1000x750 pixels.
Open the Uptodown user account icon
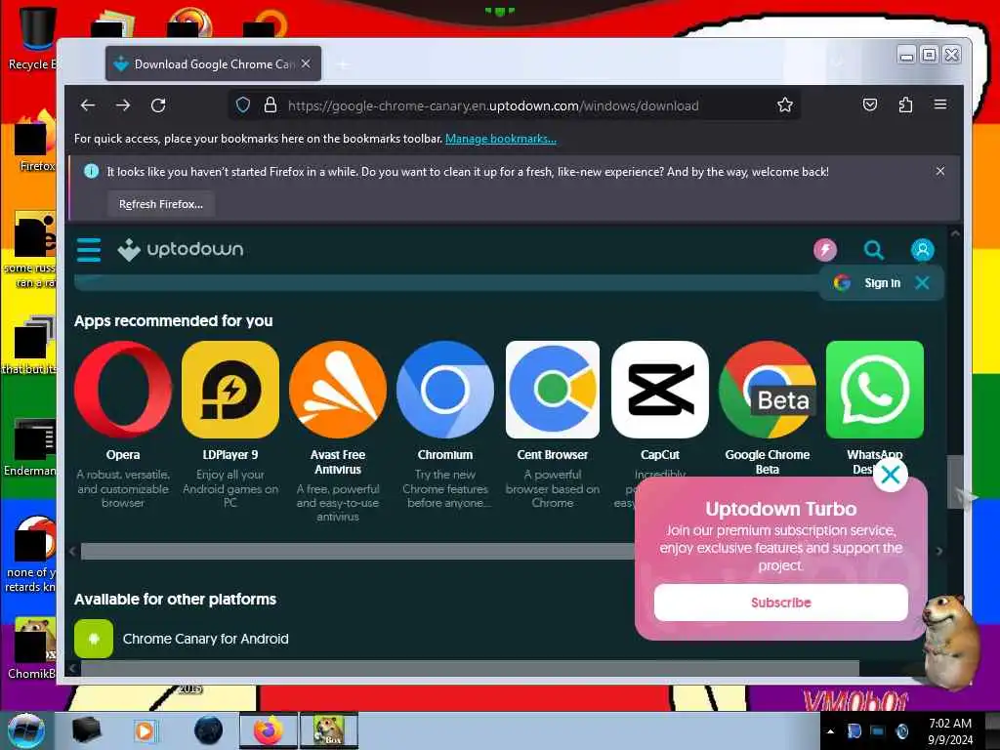point(922,249)
